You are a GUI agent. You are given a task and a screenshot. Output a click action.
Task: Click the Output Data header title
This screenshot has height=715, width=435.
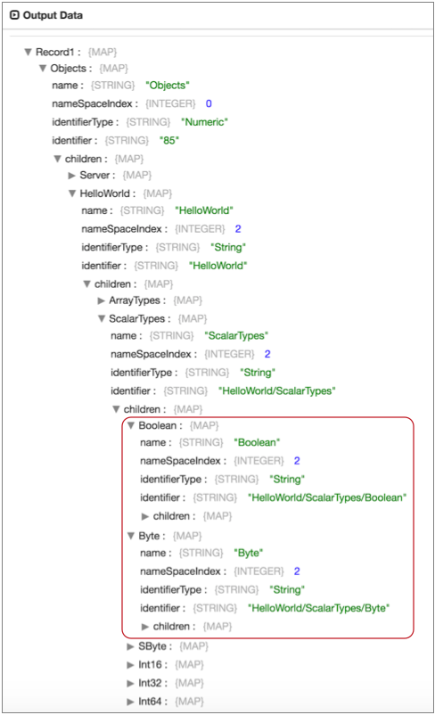53,15
